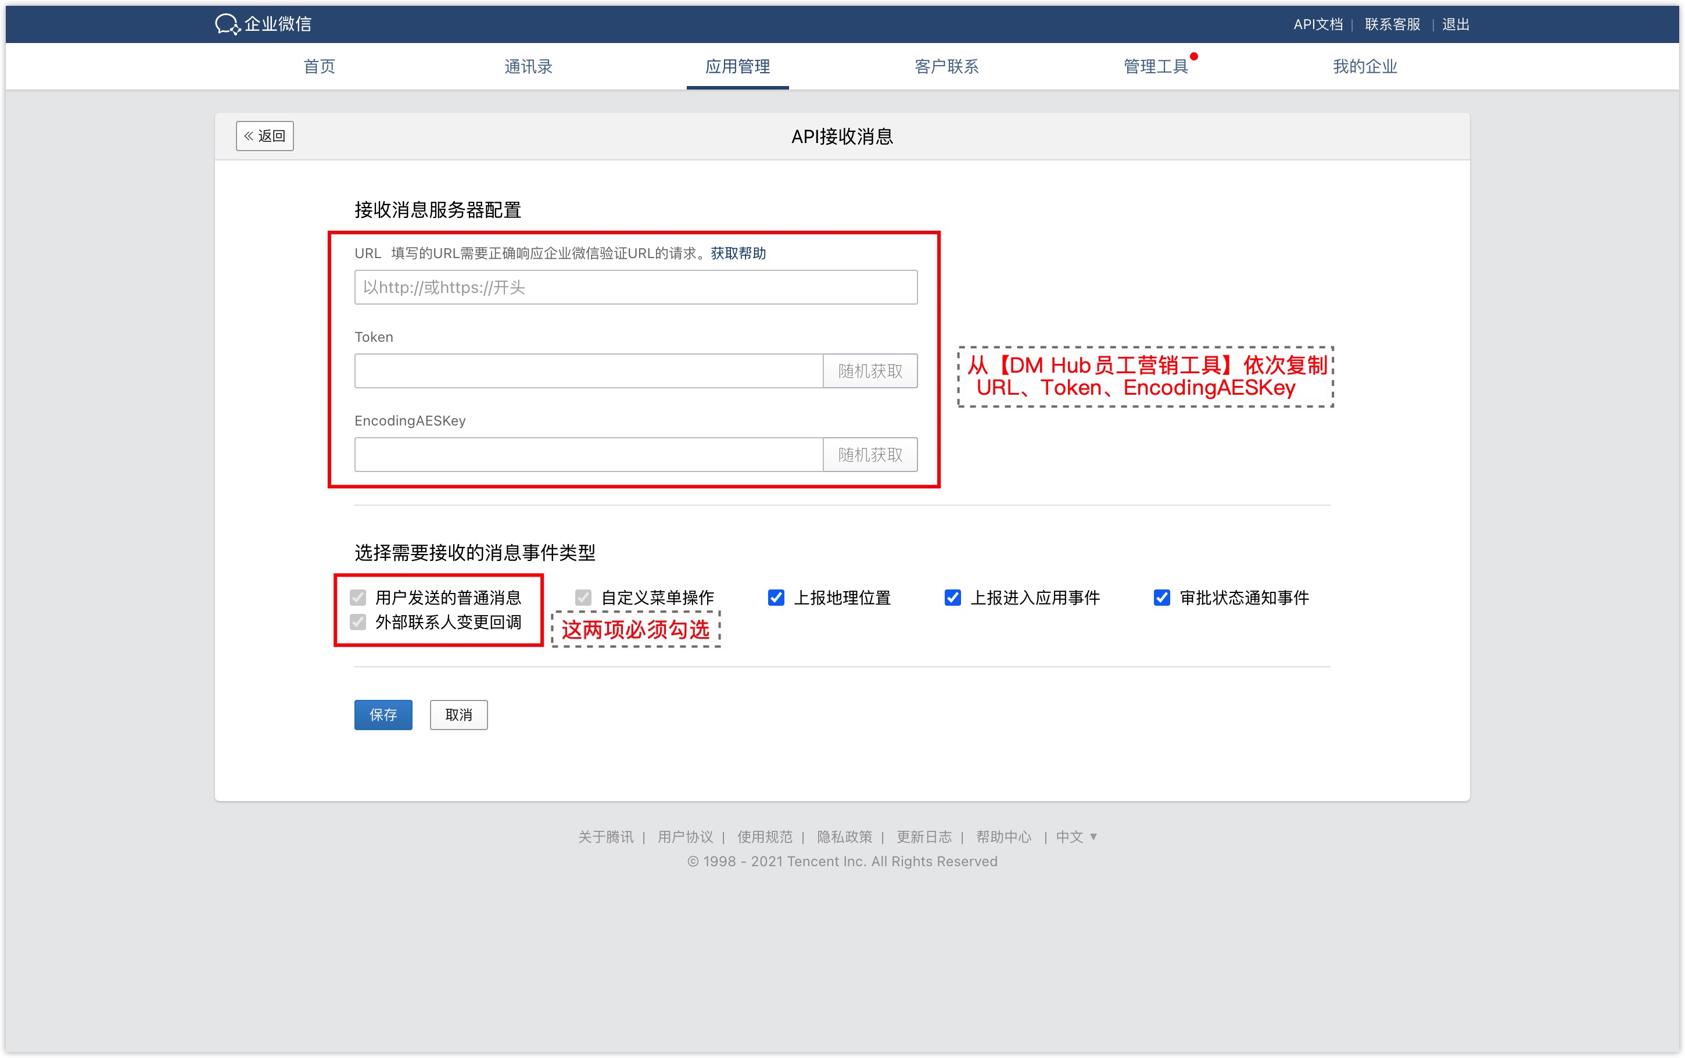Toggle 用户发送的普通消息 checkbox
Viewport: 1685px width, 1058px height.
(358, 598)
